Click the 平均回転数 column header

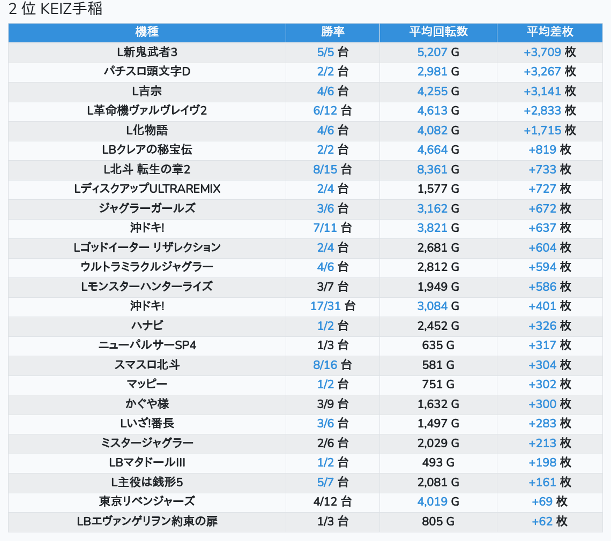tap(438, 32)
